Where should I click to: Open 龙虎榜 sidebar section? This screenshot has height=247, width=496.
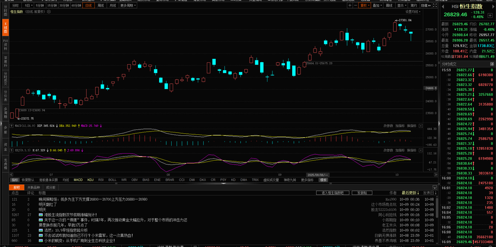point(5,164)
